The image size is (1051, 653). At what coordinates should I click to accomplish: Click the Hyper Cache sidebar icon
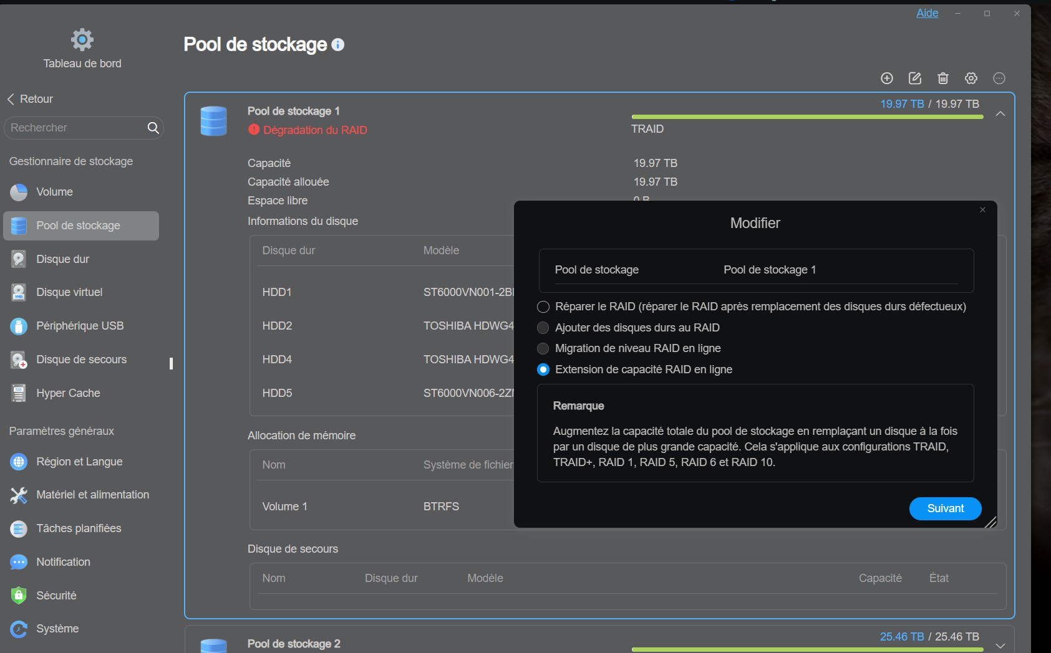click(x=19, y=393)
